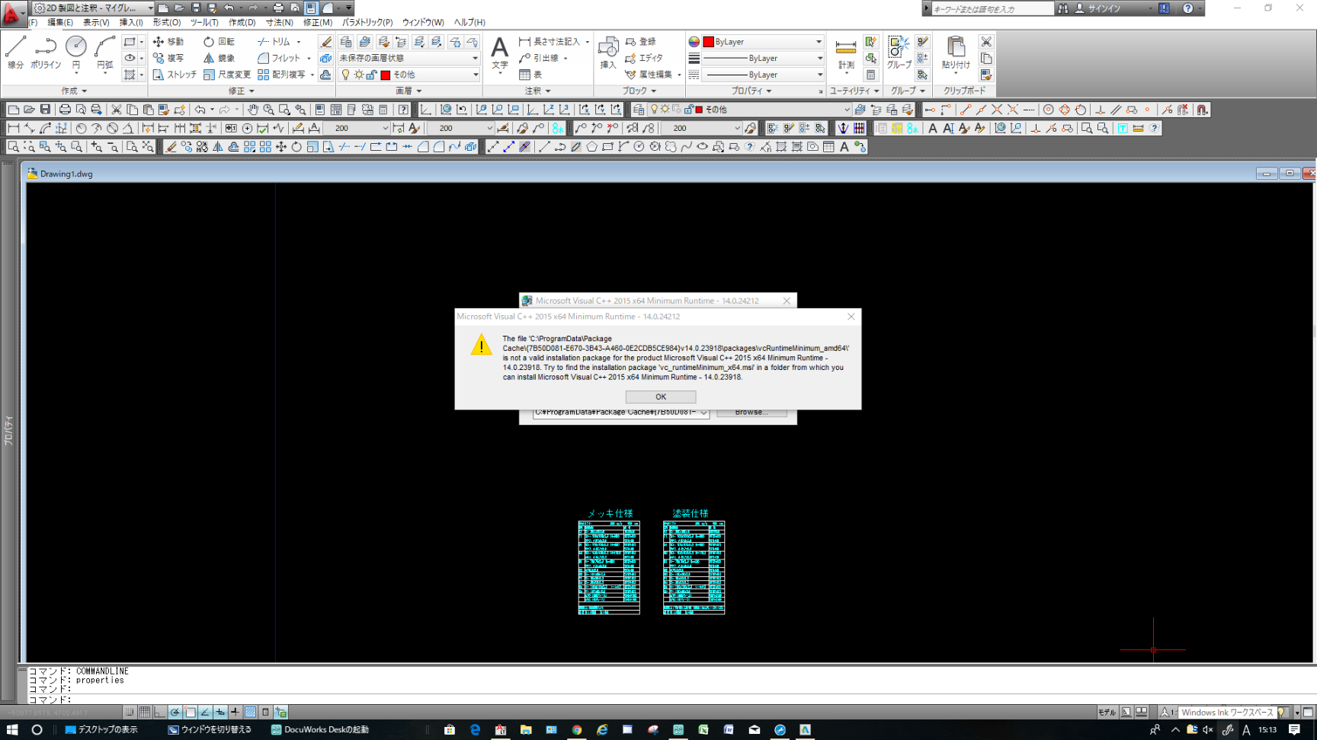
Task: Toggle layer lock icon in 画層 dropdown
Action: tap(372, 75)
